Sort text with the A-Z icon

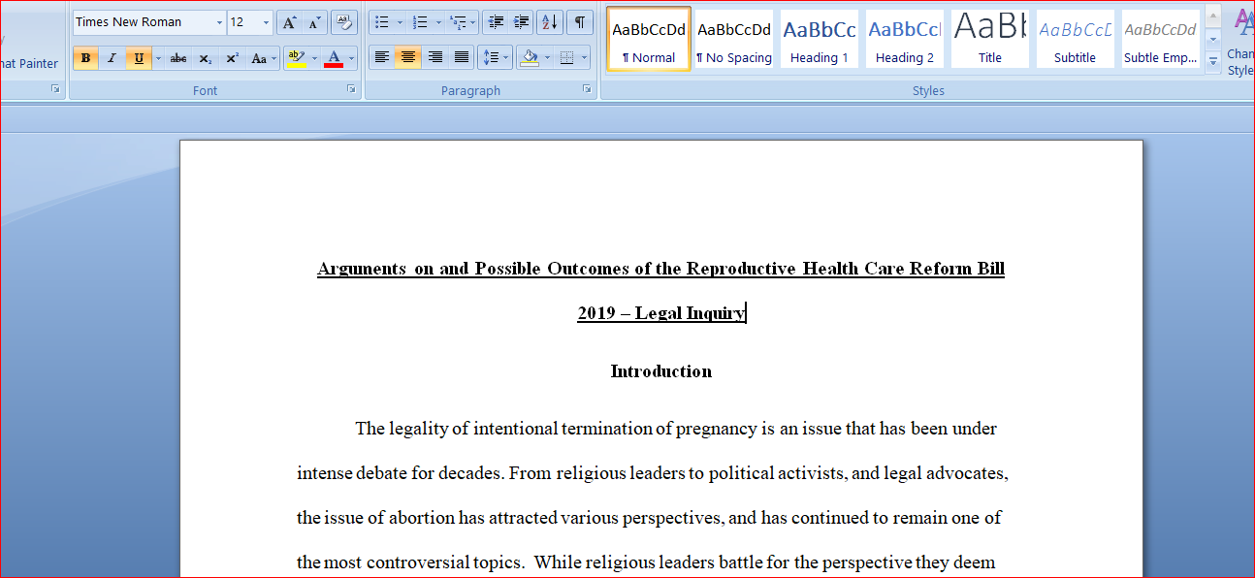[x=550, y=22]
